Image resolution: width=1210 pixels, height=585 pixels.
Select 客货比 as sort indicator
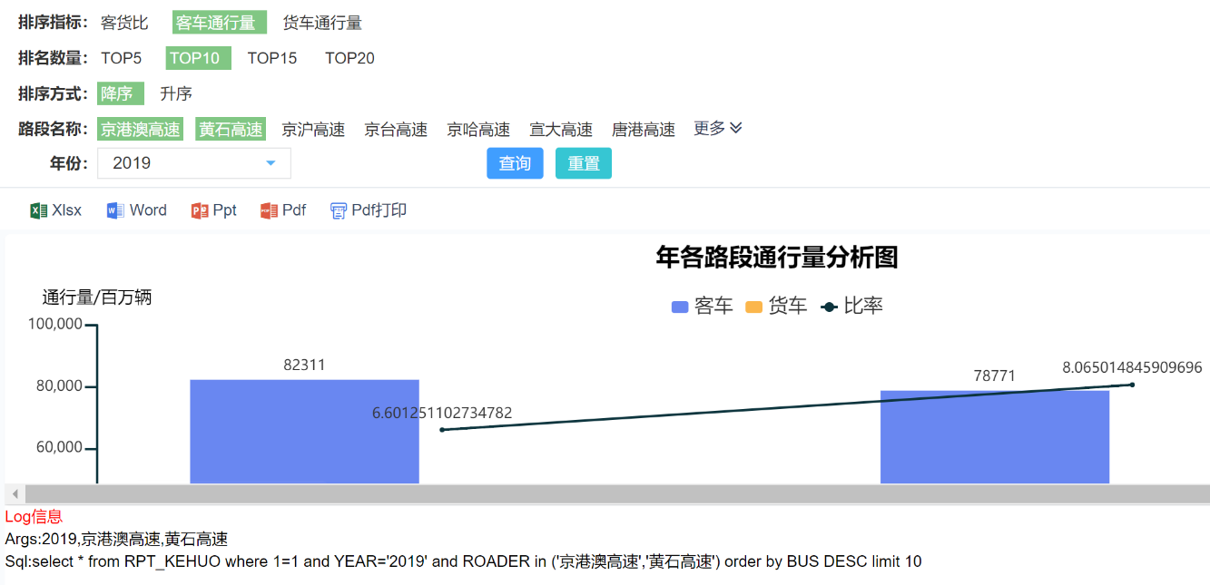click(x=124, y=23)
